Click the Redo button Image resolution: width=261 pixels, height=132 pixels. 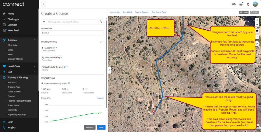(254, 12)
